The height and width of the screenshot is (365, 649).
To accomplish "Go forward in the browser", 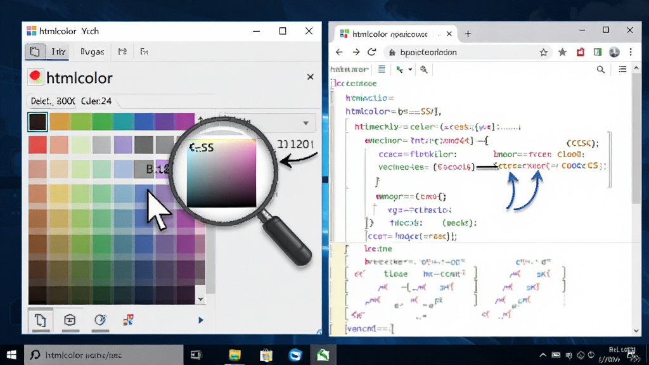I will click(356, 52).
